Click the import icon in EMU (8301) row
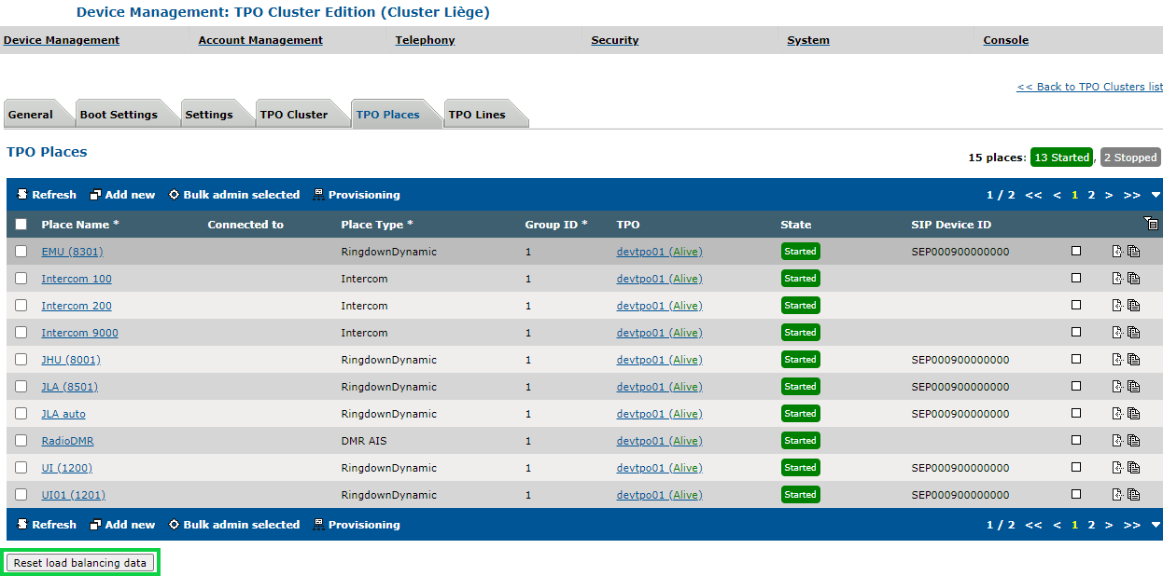The height and width of the screenshot is (576, 1163). click(1117, 252)
